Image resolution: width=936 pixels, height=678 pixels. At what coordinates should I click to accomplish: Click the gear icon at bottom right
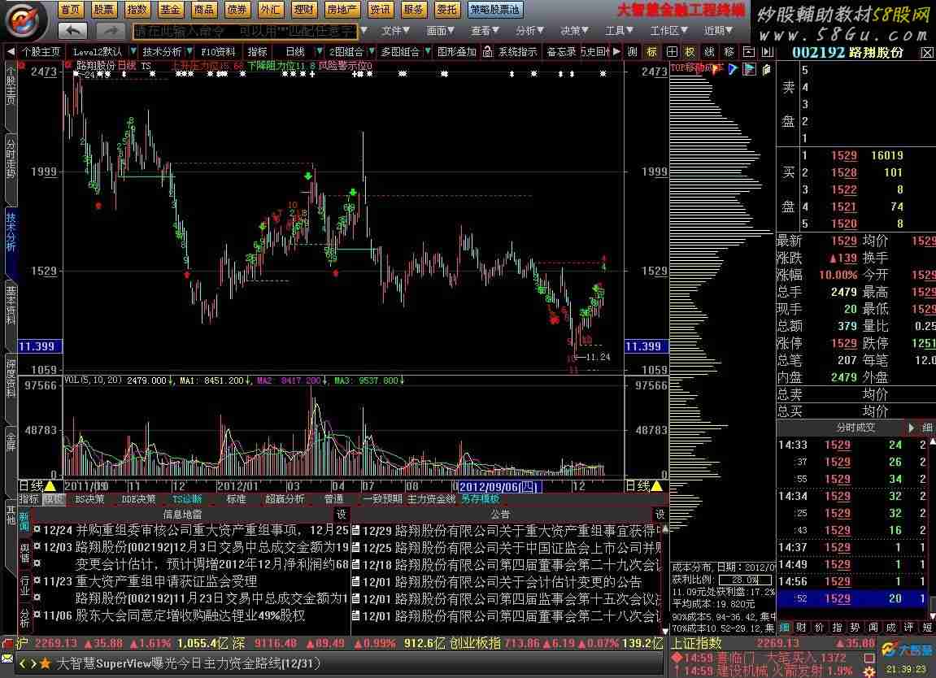[870, 671]
